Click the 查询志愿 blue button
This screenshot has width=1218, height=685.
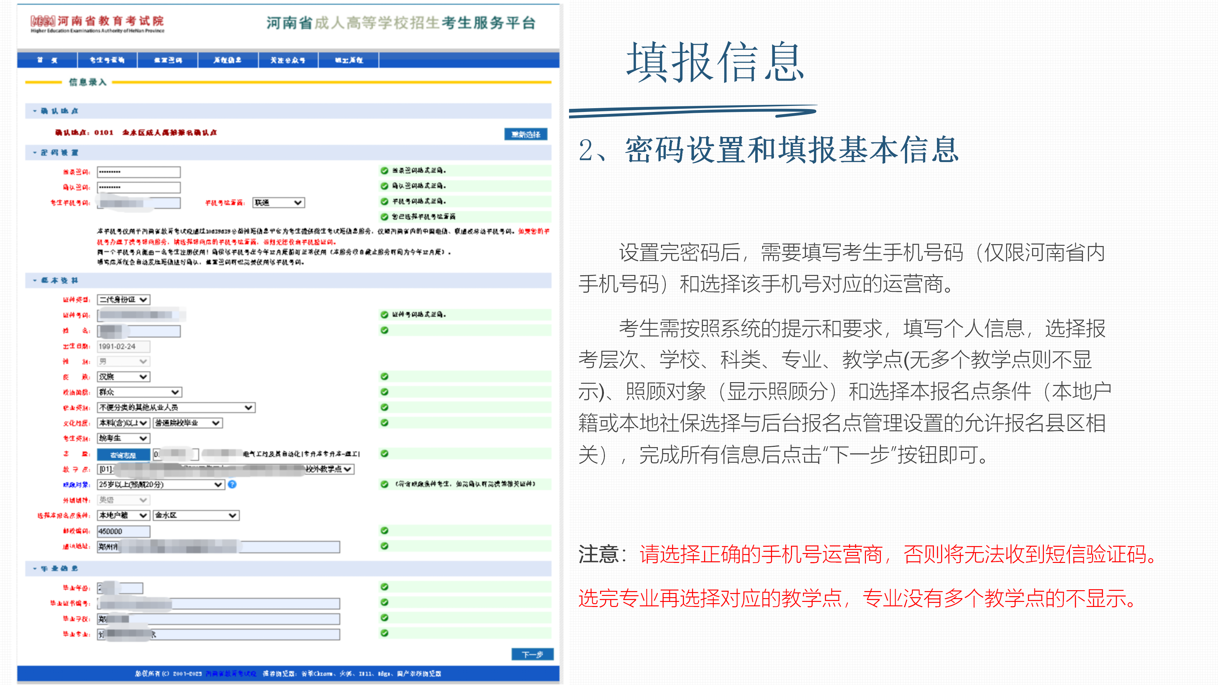click(123, 455)
